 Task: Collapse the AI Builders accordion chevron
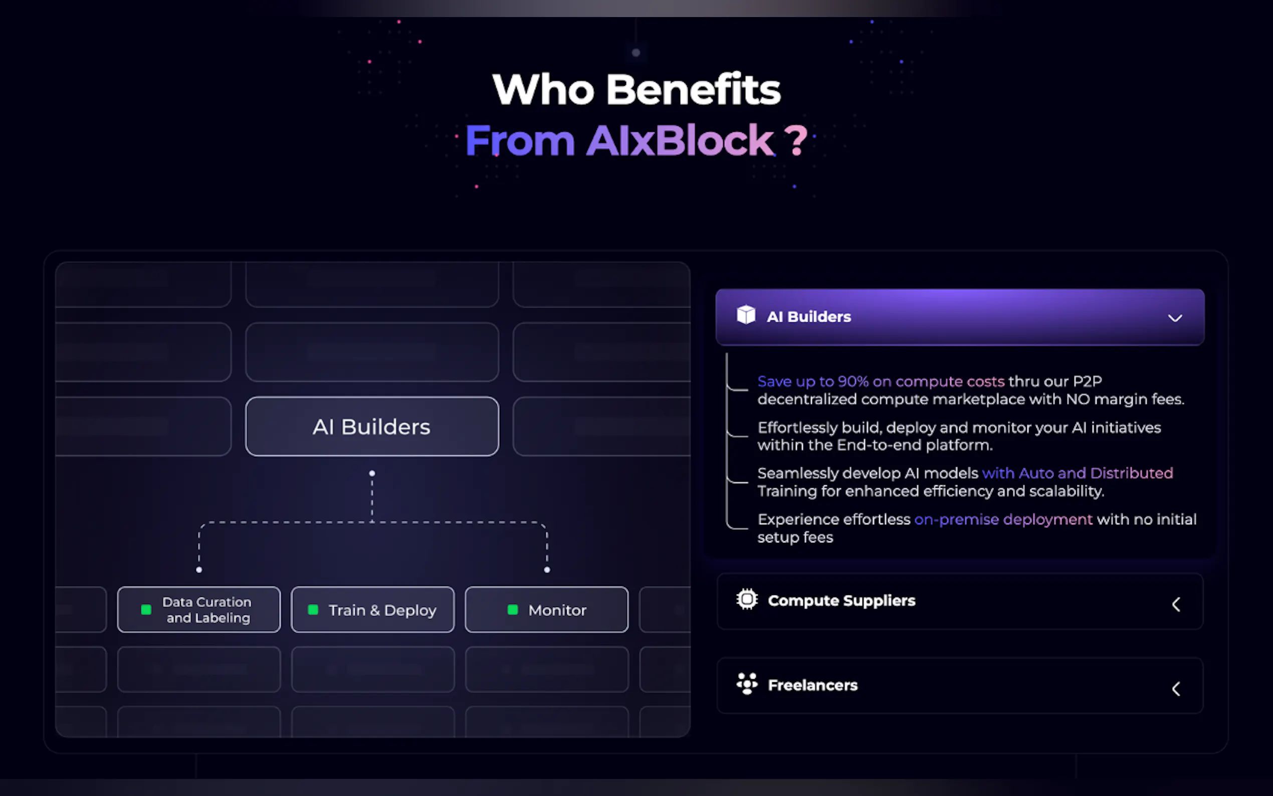(x=1175, y=318)
